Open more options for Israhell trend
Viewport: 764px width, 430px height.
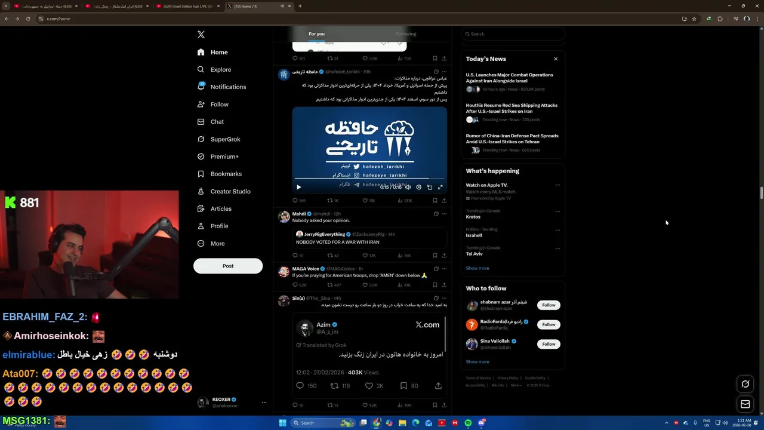[x=557, y=229]
